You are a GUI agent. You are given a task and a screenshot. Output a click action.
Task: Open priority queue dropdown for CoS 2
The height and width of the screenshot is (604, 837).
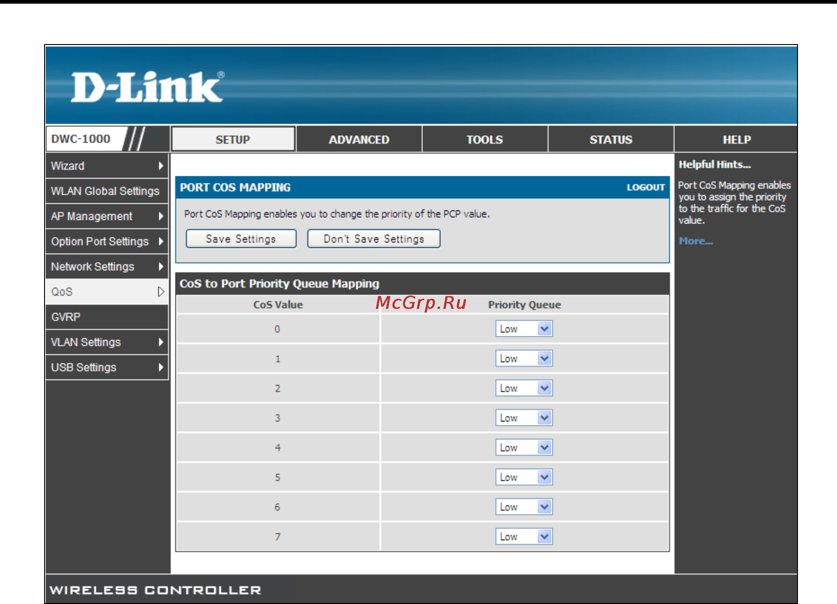(x=524, y=388)
